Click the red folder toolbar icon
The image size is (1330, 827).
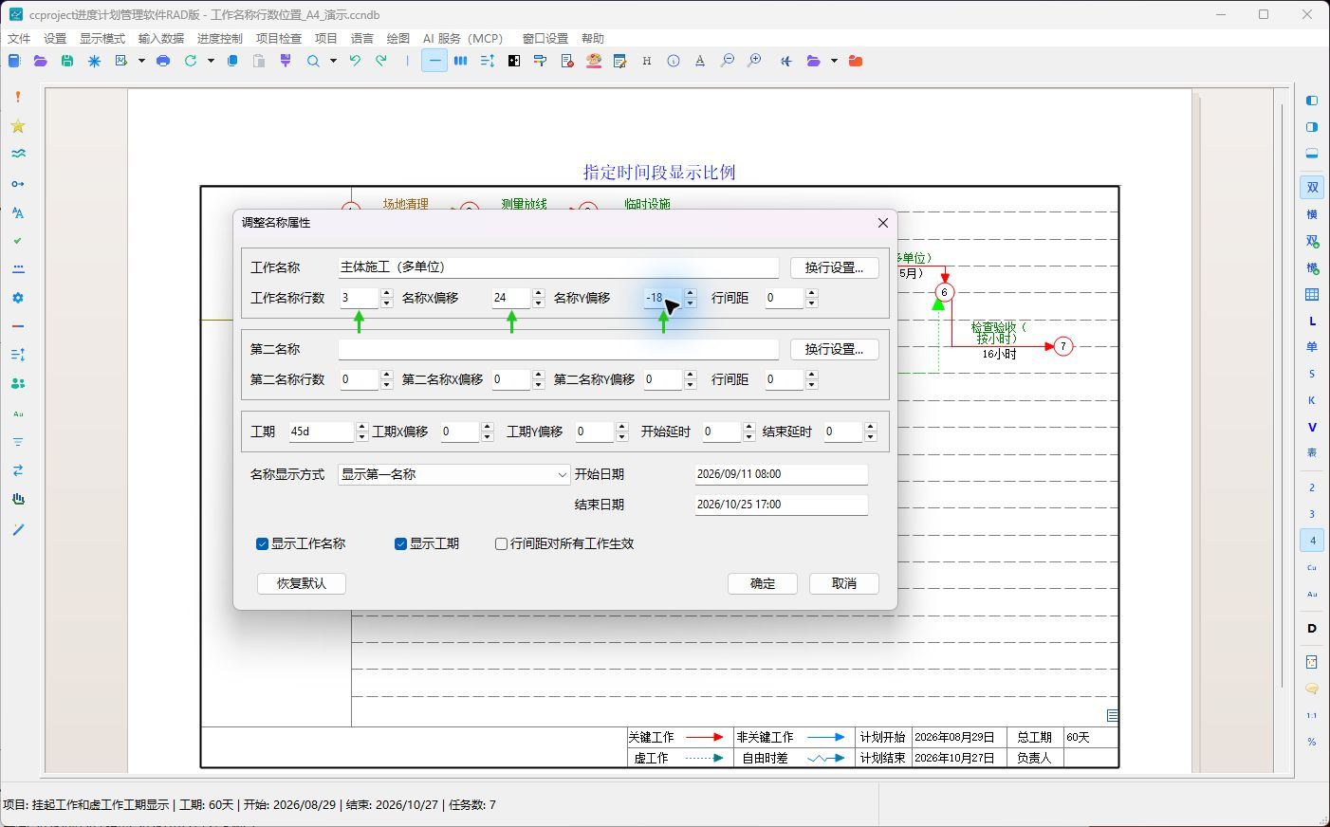pos(856,61)
